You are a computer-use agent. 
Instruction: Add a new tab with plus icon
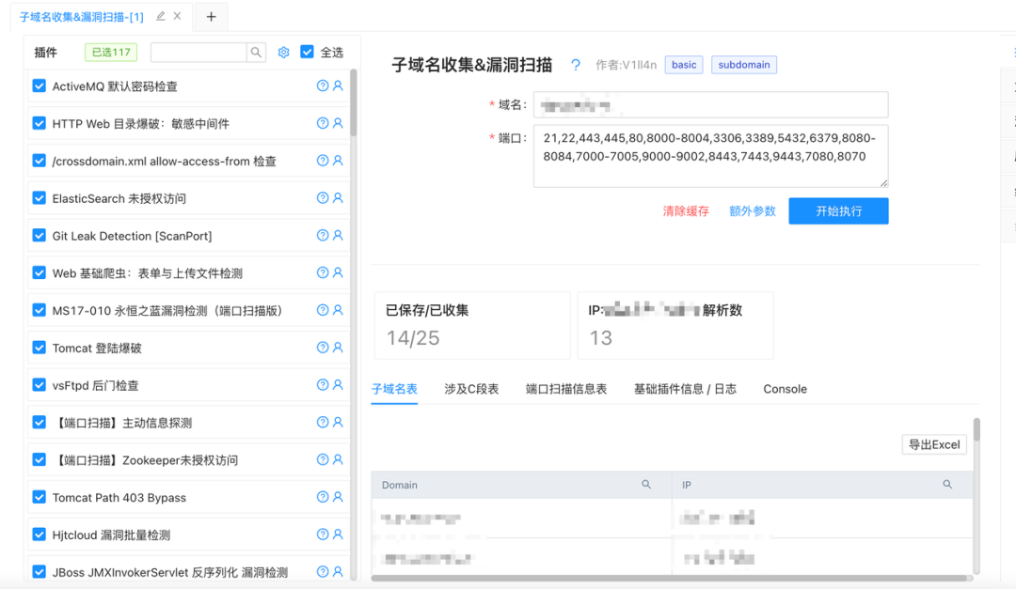[212, 17]
